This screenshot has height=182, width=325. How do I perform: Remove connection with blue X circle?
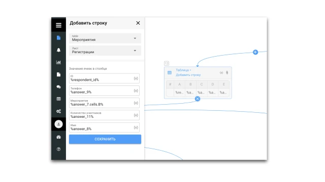click(198, 99)
